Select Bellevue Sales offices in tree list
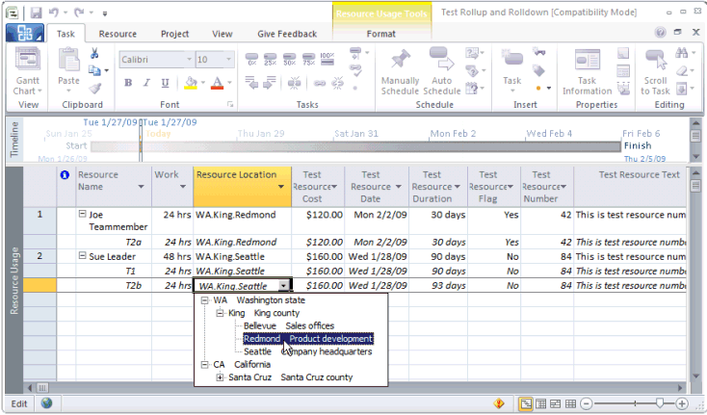This screenshot has width=707, height=415. point(289,325)
